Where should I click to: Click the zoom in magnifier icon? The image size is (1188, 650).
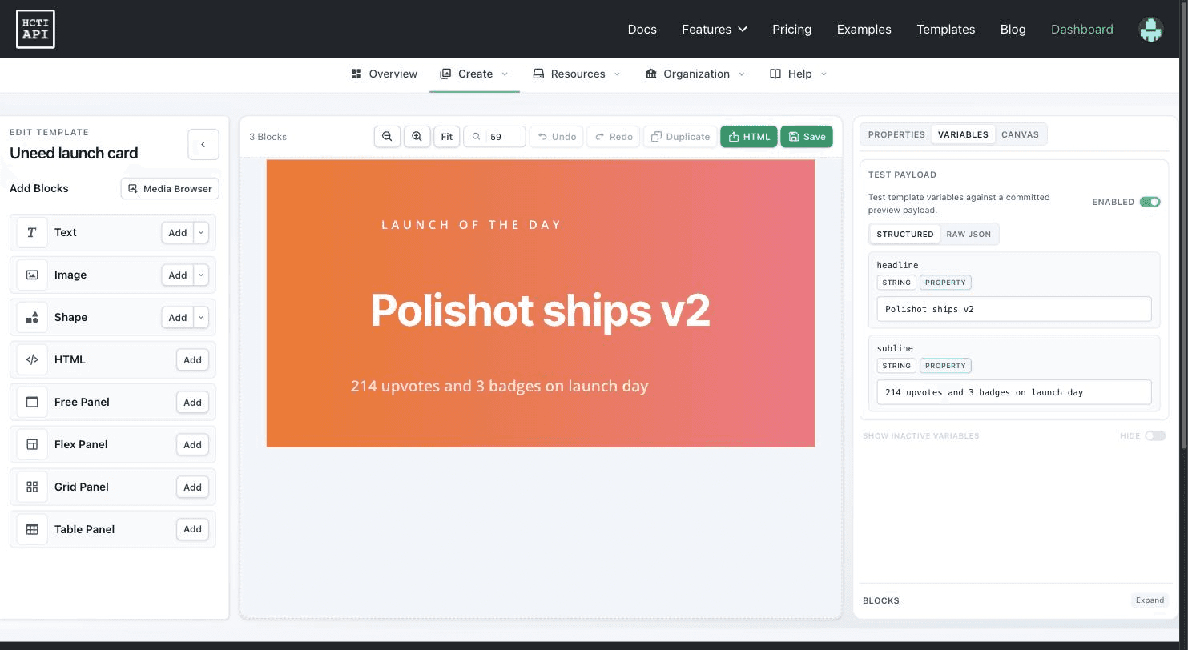click(x=417, y=137)
